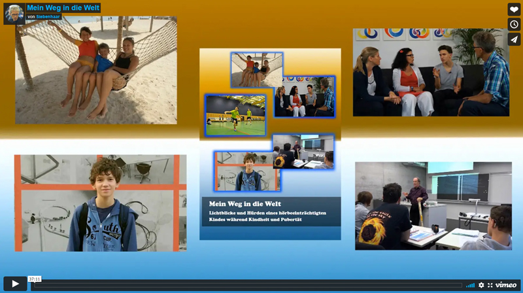Click the uploader's avatar portrait
The image size is (523, 293).
pos(14,14)
